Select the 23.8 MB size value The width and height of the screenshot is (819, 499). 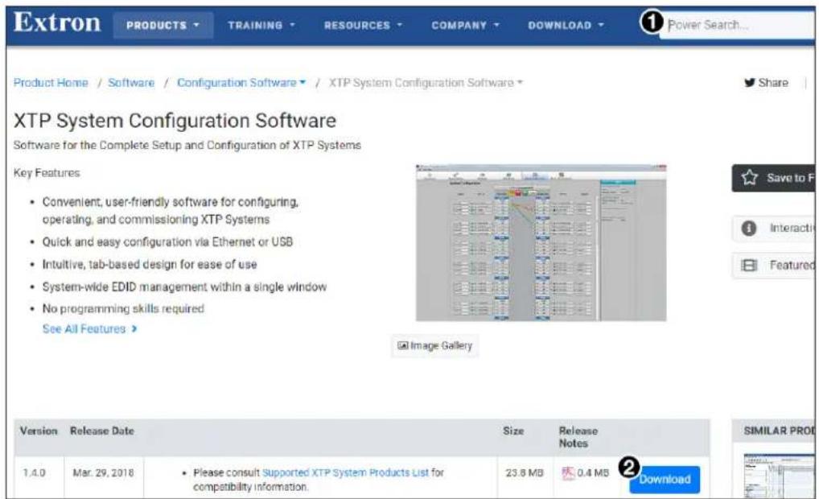coord(525,473)
